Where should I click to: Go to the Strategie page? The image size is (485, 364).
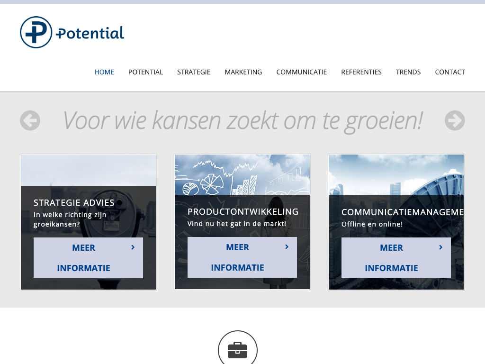click(194, 72)
